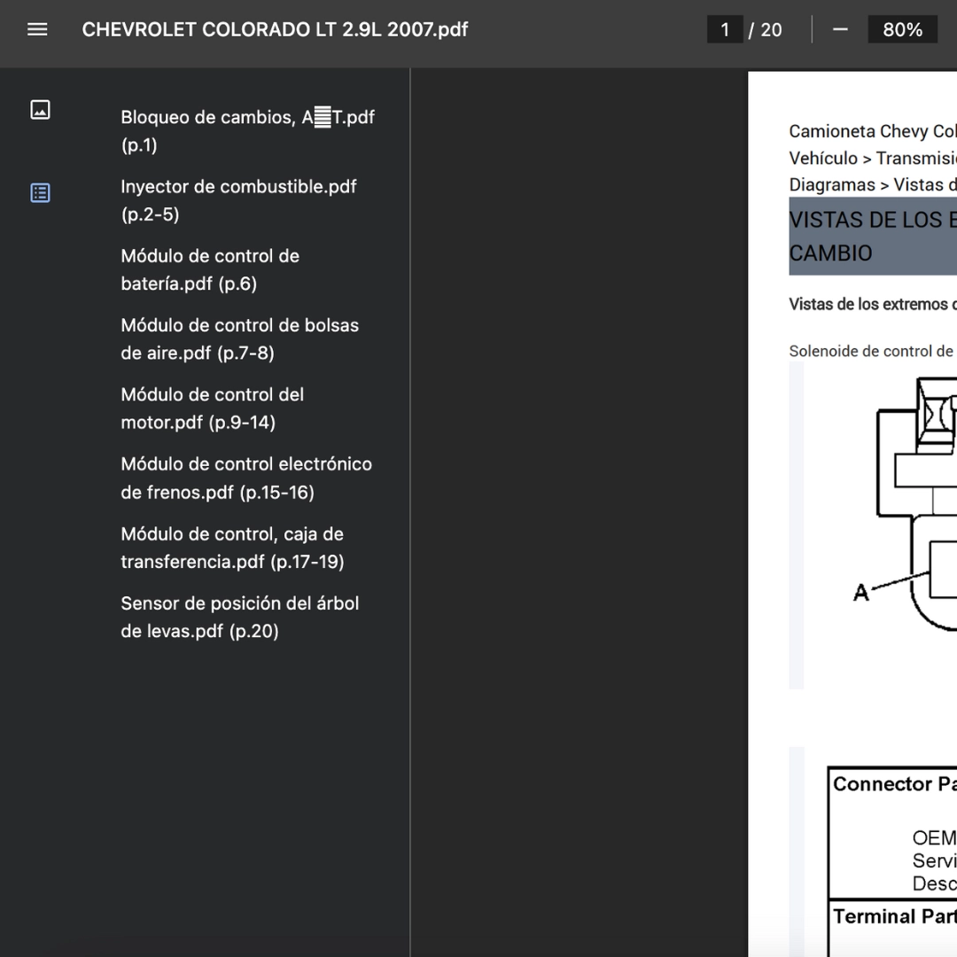
Task: Switch sidebar to page thumbnails view
Action: [x=40, y=110]
